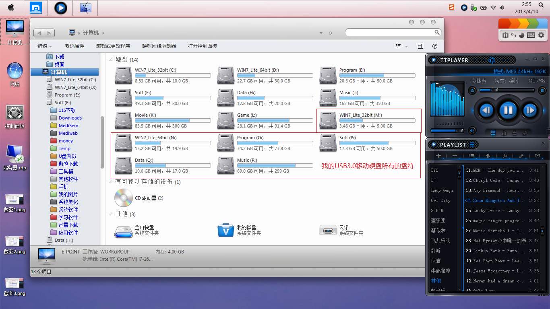The width and height of the screenshot is (550, 309).
Task: Add files with the playlist plus icon
Action: tap(438, 156)
